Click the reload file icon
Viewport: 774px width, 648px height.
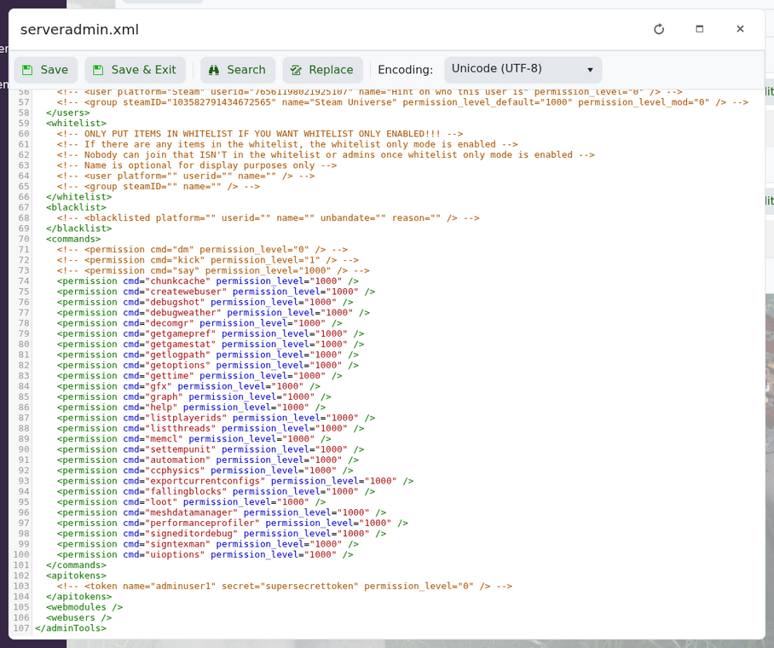pyautogui.click(x=659, y=29)
